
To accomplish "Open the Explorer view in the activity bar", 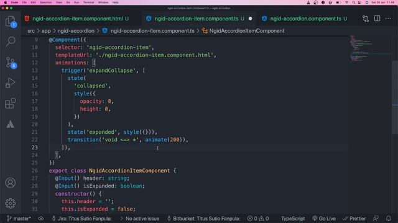I will (10, 21).
